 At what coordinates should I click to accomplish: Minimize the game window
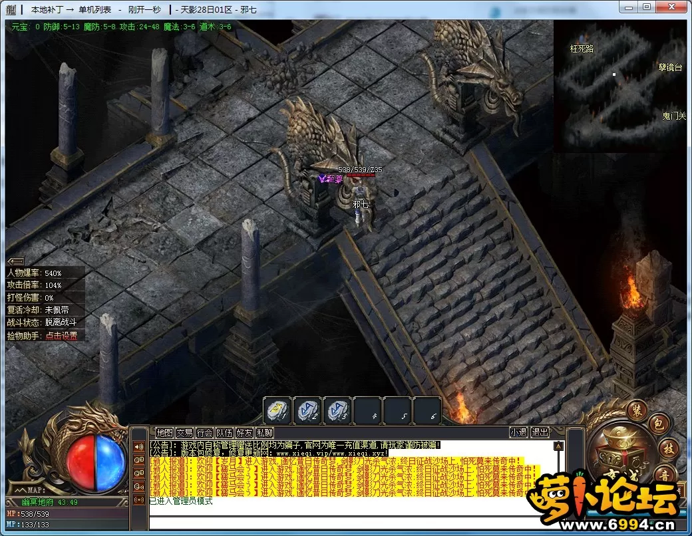pos(629,7)
